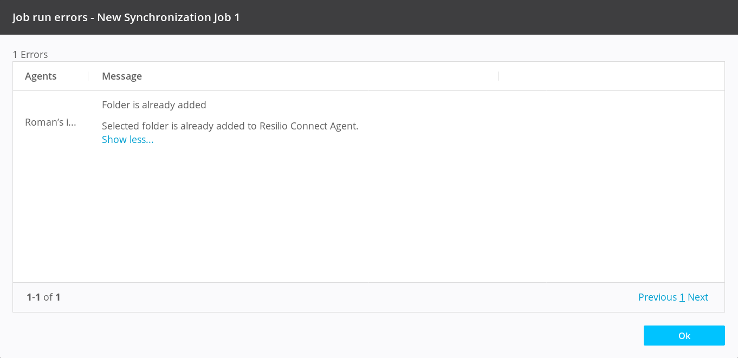Click the Message column header
Screen dimensions: 738x358
[x=122, y=76]
